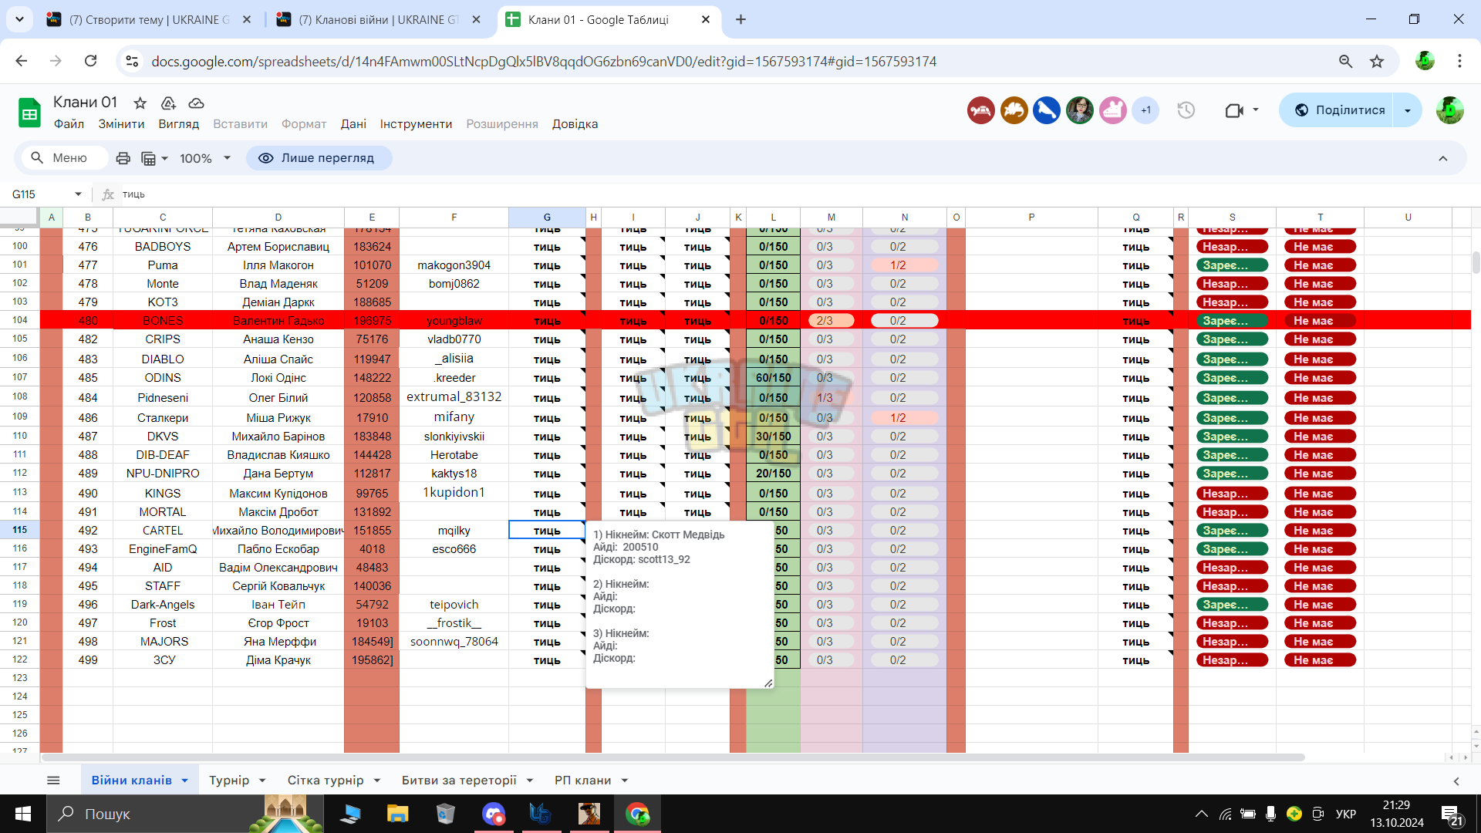Bookmark this page with the star icon

tap(1377, 61)
